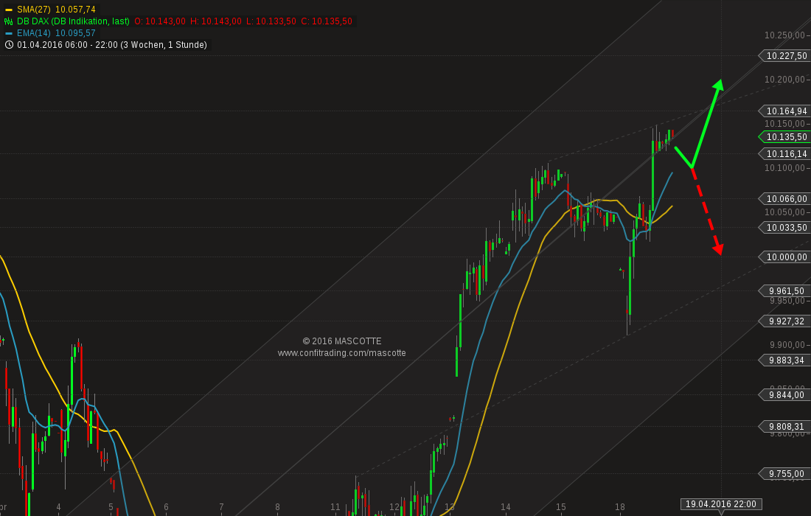Select the 10.227,50 price level tag
This screenshot has width=811, height=516.
tap(784, 56)
